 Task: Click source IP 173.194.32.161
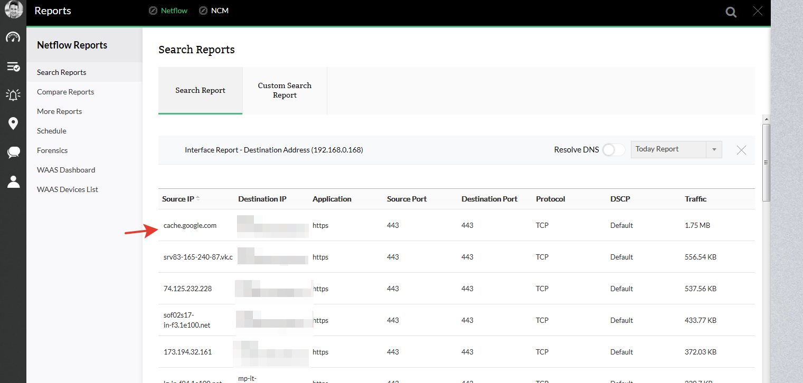pos(188,352)
